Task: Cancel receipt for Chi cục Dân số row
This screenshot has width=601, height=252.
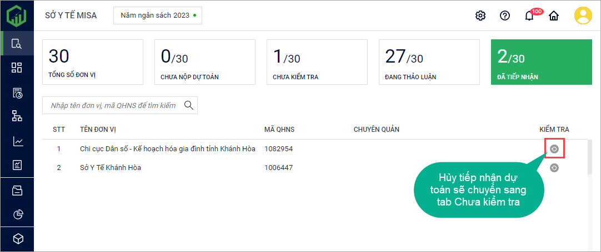Action: (x=554, y=149)
